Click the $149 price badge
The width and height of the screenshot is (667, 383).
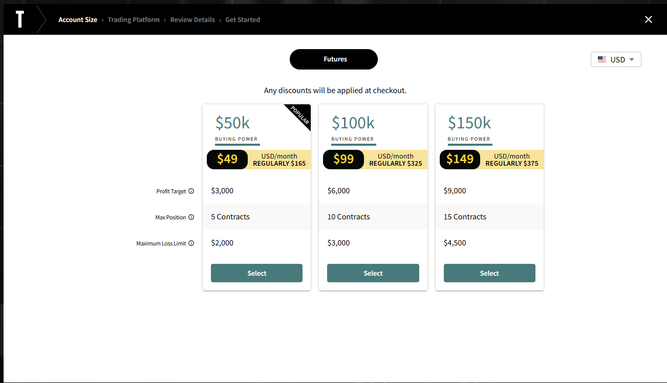[x=460, y=159]
